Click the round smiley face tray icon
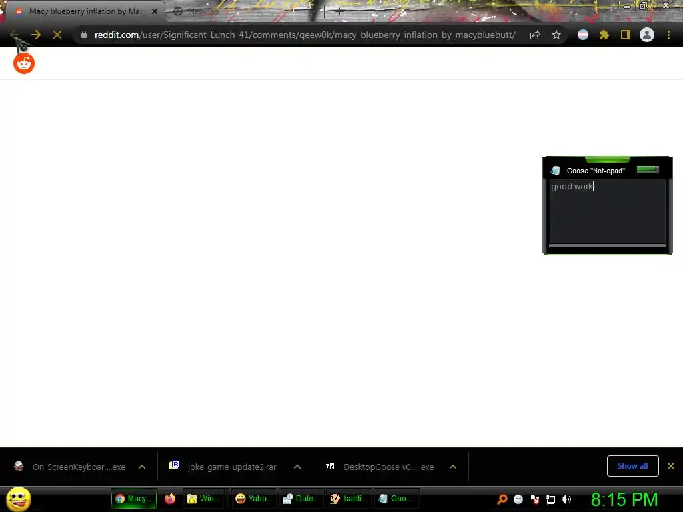Viewport: 683px width, 512px height. point(518,499)
